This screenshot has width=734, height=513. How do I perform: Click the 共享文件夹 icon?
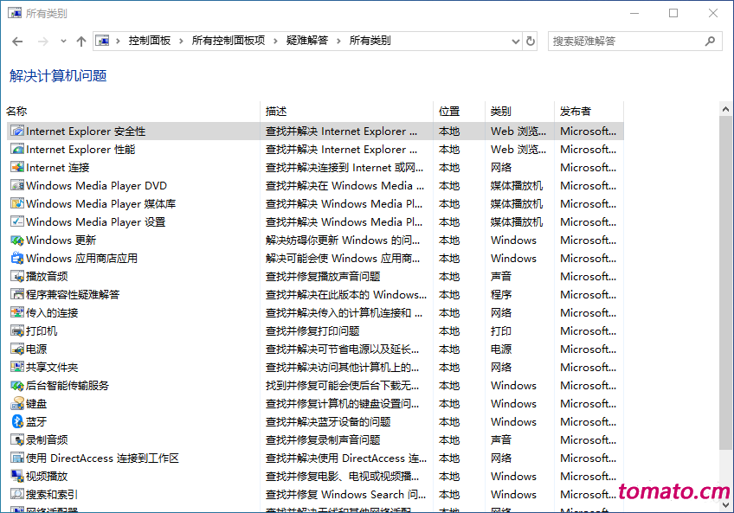(17, 368)
